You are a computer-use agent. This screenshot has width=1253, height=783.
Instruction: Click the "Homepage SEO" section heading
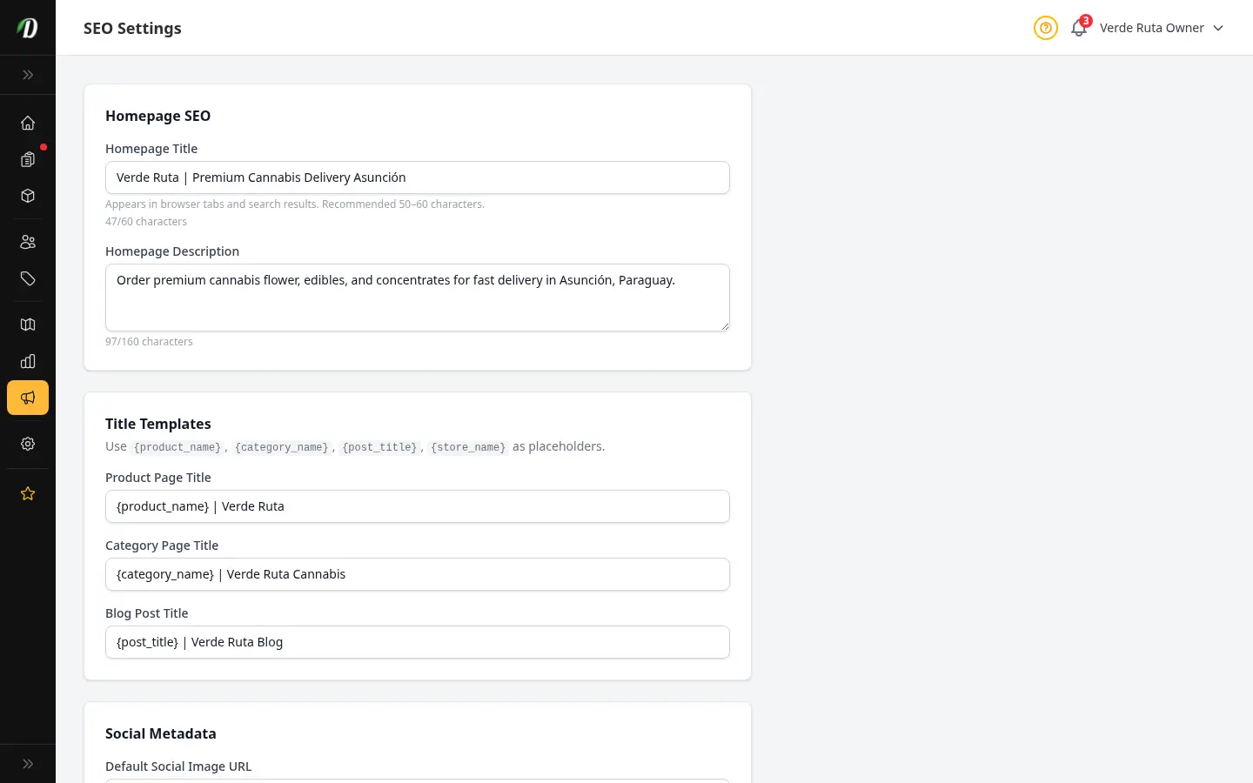click(x=157, y=116)
